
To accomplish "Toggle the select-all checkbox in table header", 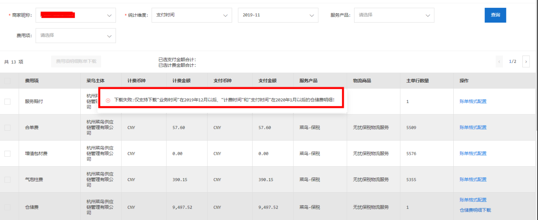I will point(7,81).
